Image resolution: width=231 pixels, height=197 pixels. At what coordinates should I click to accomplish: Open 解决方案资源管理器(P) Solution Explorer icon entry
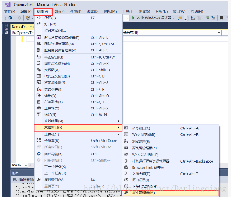78,38
